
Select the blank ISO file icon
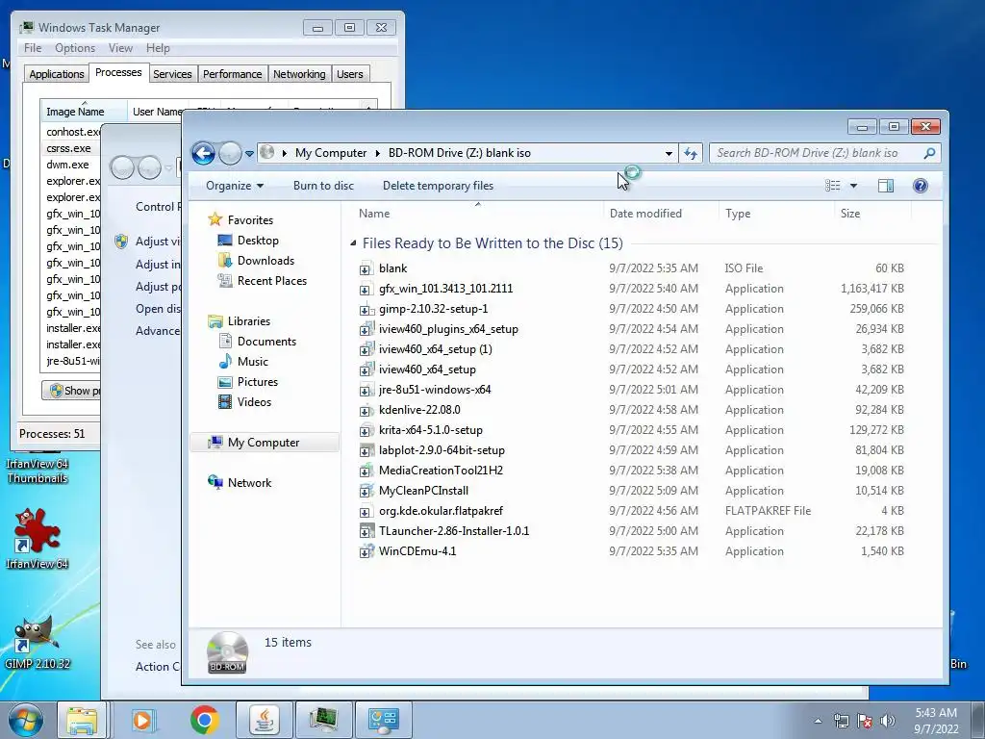(x=365, y=269)
